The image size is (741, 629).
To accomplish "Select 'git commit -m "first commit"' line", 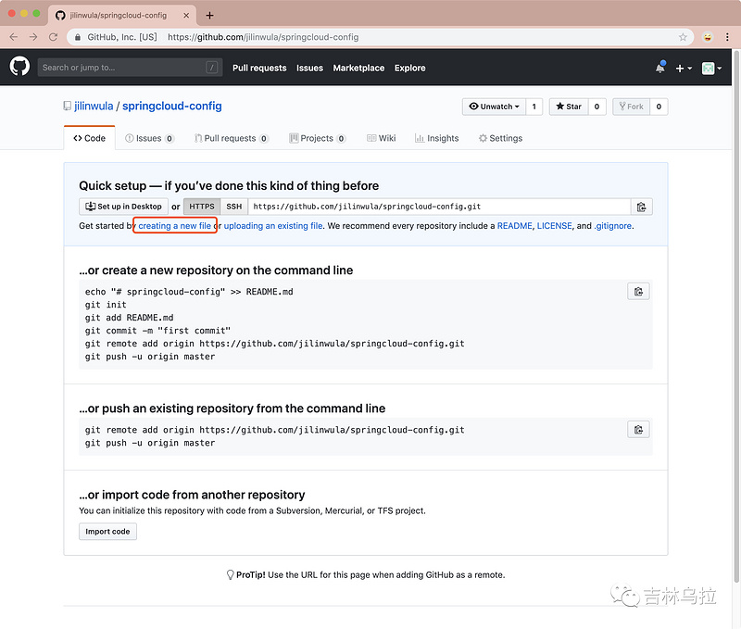I will point(157,331).
